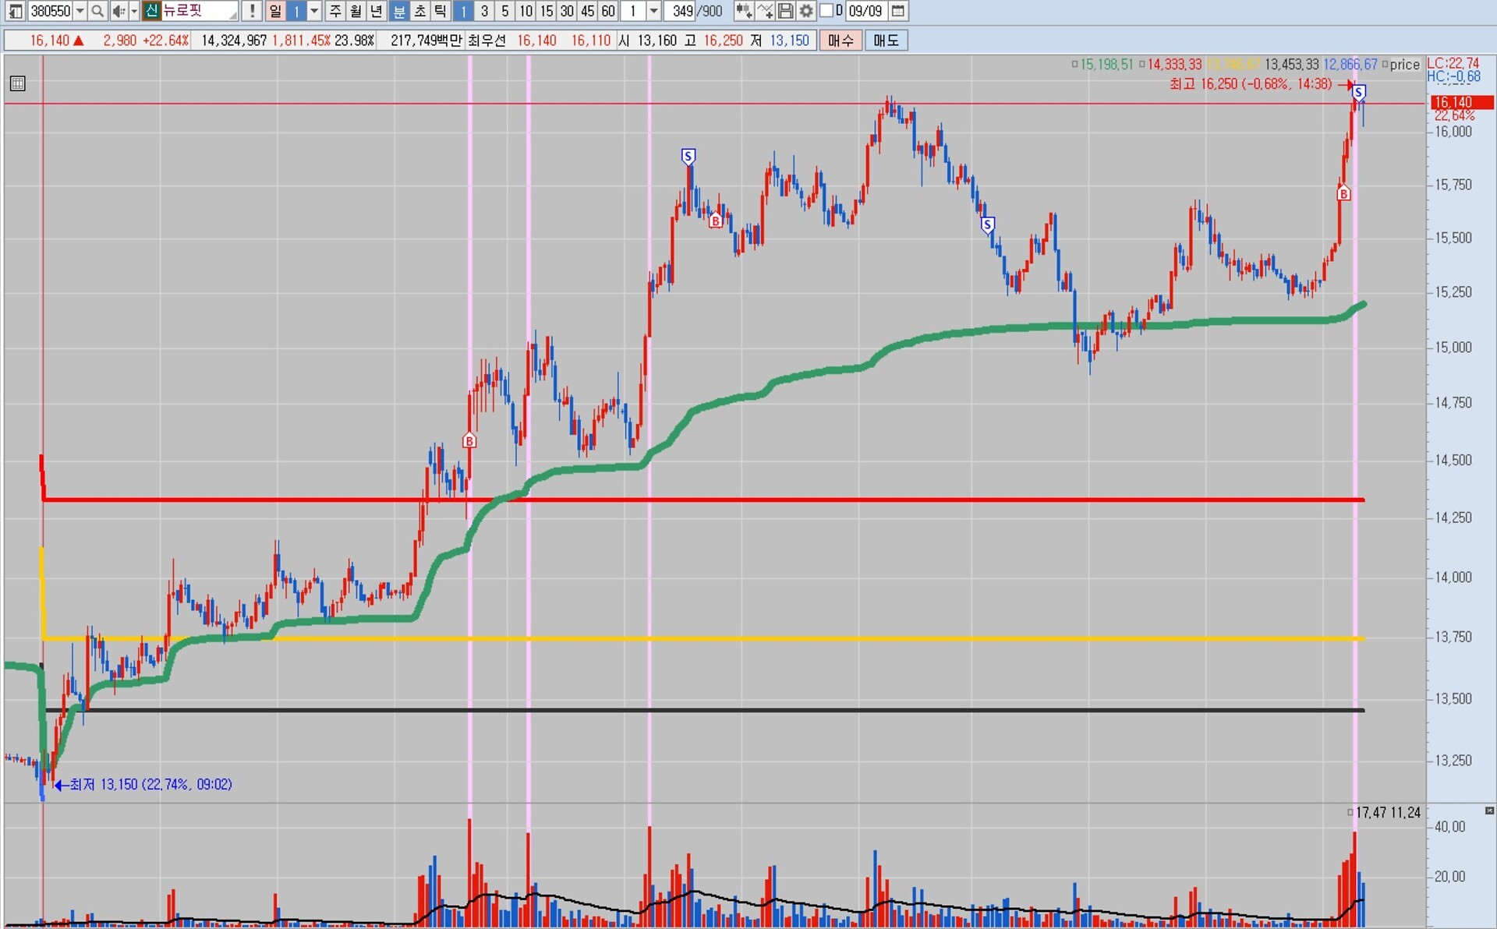Expand the stock code 380550 dropdown
This screenshot has height=929, width=1497.
tap(80, 11)
